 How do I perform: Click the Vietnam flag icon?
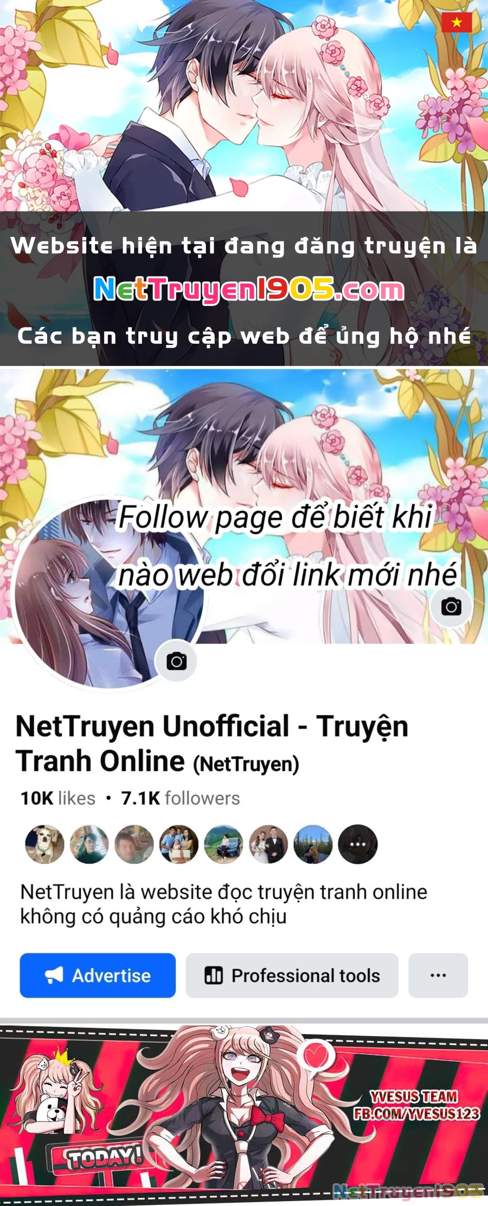tap(457, 23)
